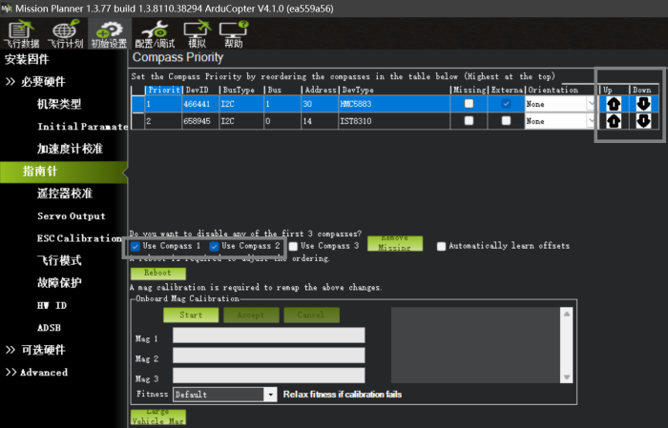Open 遥控器校准 radio calibration page
Image resolution: width=668 pixels, height=428 pixels.
[x=64, y=194]
